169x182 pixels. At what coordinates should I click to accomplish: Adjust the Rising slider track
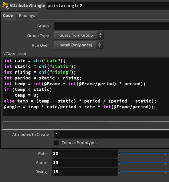tap(144, 172)
